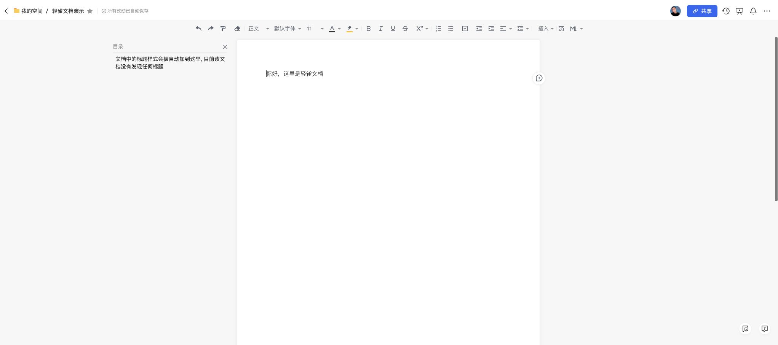Click the 轻雀文档演示 document title
Viewport: 778px width, 345px height.
tap(68, 11)
